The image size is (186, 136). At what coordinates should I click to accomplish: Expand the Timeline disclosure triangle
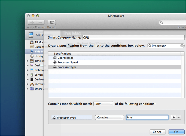pos(28,61)
